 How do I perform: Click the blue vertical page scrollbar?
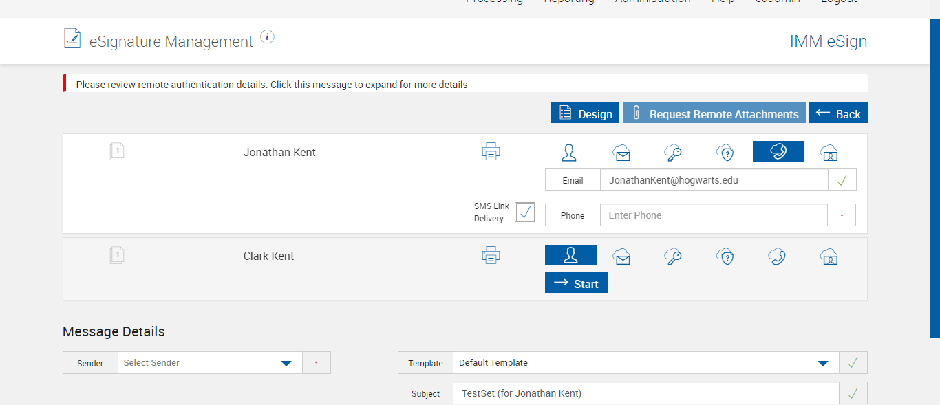(x=934, y=179)
